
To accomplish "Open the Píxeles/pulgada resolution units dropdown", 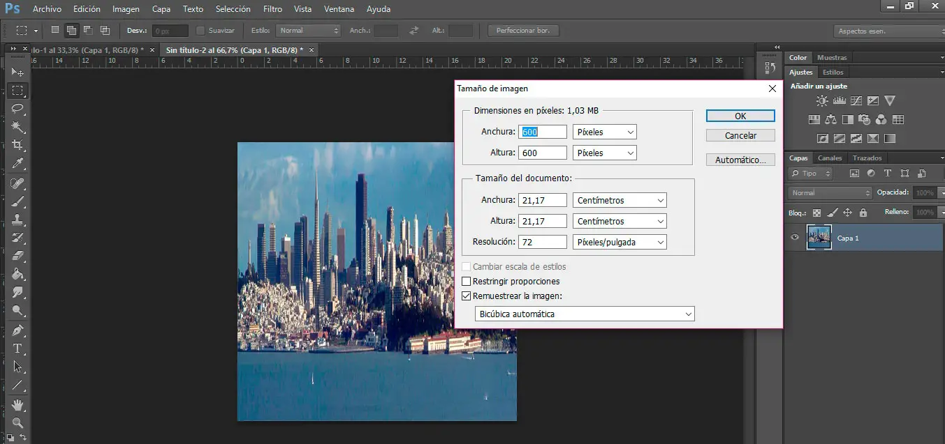I will [x=619, y=242].
